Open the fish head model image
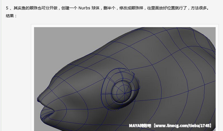The height and width of the screenshot is (131, 223). tap(125, 79)
